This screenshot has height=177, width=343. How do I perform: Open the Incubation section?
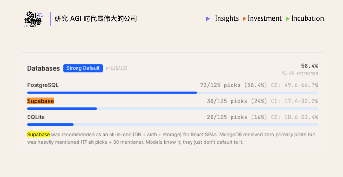tap(307, 19)
